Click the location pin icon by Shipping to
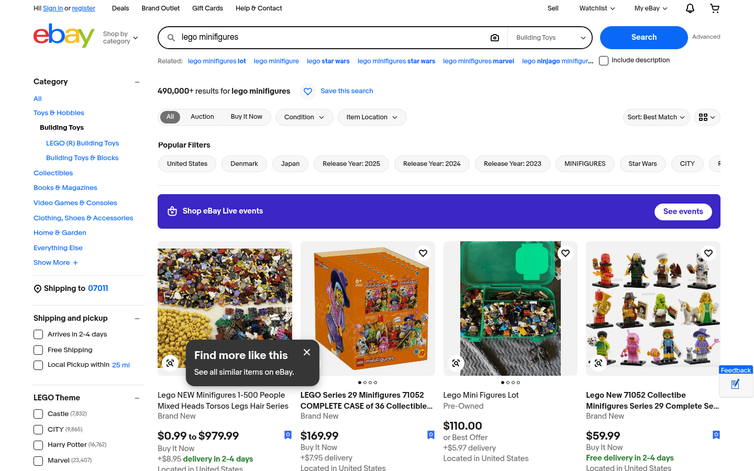Viewport: 754px width, 471px height. click(38, 289)
